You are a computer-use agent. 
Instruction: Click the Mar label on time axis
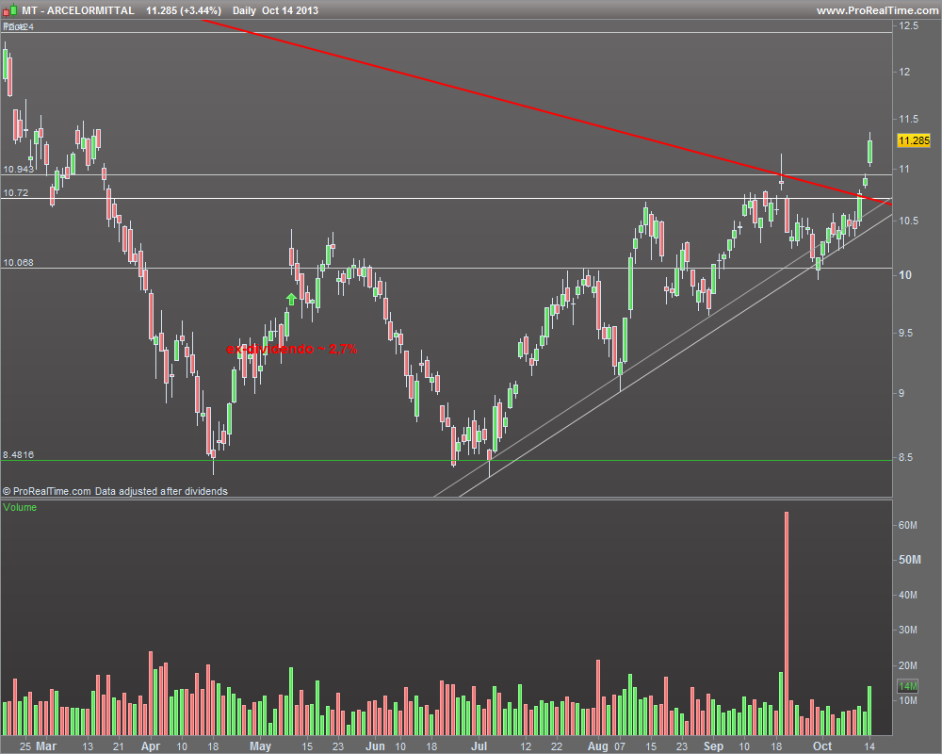coord(46,746)
